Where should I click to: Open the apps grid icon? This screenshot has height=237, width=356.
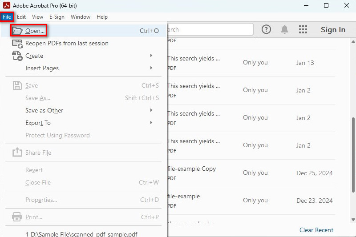click(303, 29)
